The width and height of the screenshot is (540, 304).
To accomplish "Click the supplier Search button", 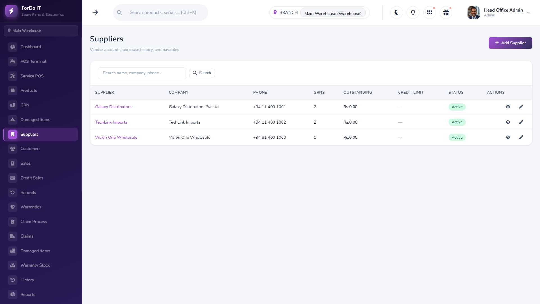I will point(202,73).
